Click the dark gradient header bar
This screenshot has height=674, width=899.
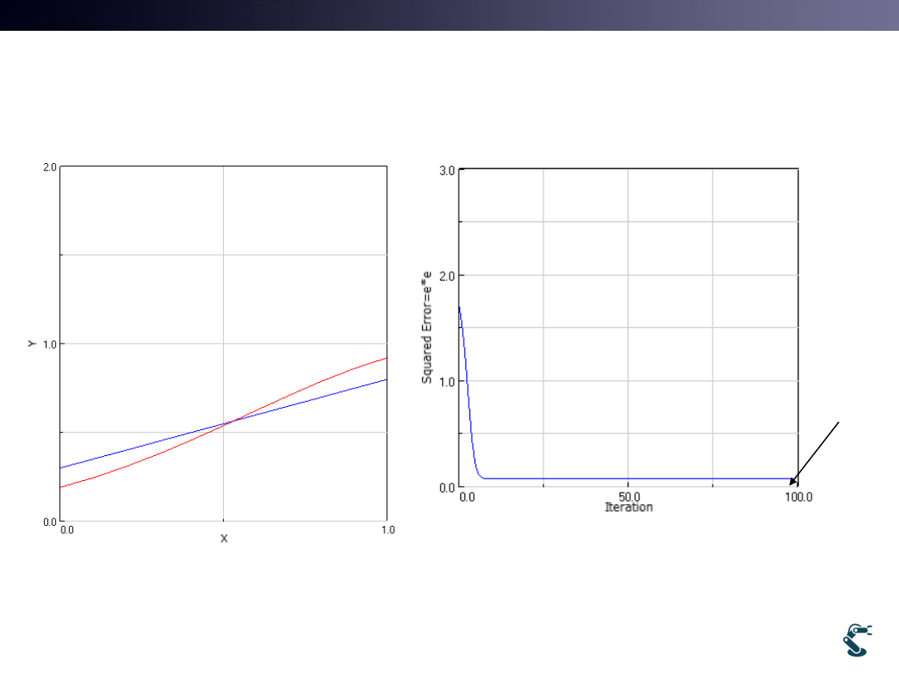tap(449, 15)
